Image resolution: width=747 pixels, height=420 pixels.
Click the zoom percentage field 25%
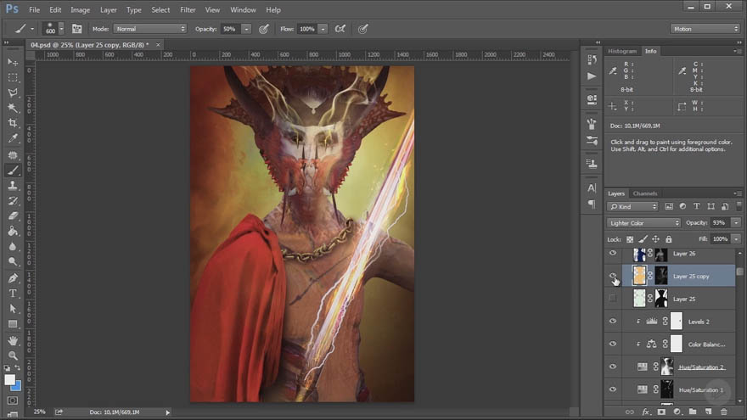click(40, 412)
